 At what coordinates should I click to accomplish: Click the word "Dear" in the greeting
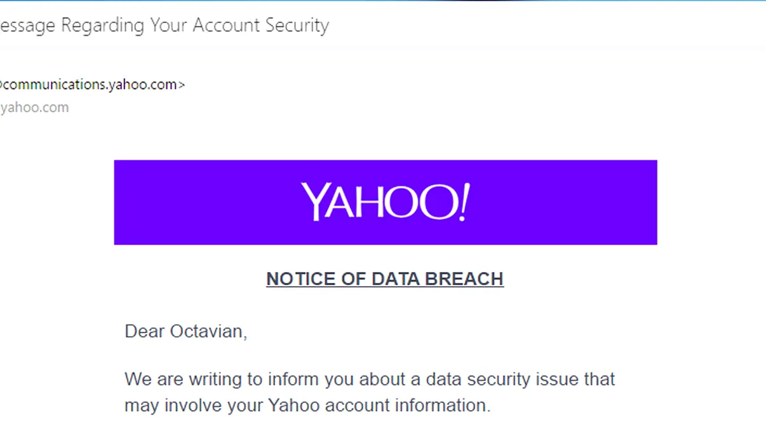[145, 331]
